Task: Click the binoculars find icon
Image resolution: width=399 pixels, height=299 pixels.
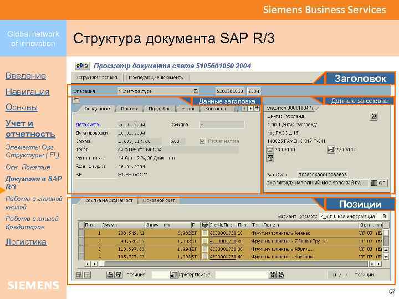Action: point(273,275)
